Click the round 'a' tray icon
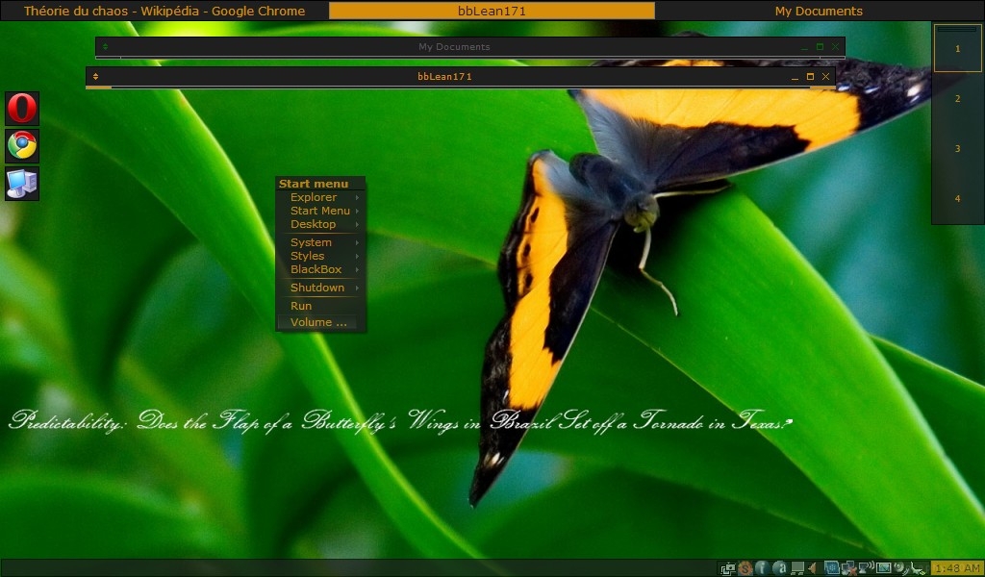This screenshot has width=985, height=577. point(779,568)
